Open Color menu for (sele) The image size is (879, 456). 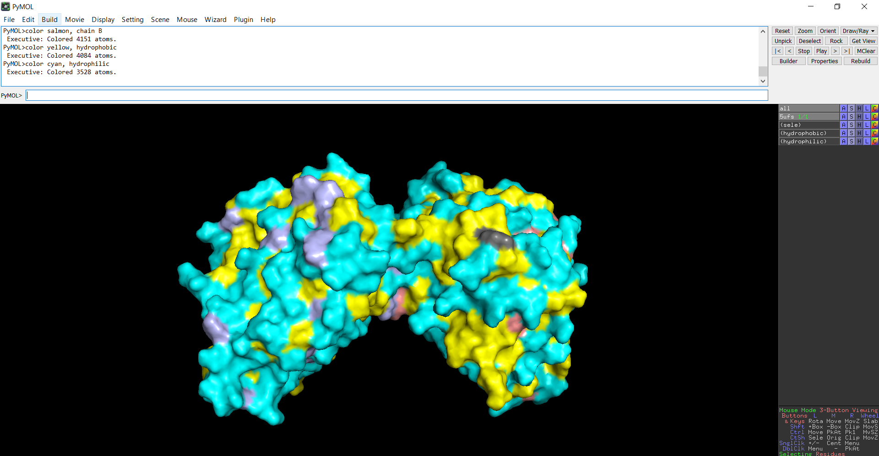[874, 125]
